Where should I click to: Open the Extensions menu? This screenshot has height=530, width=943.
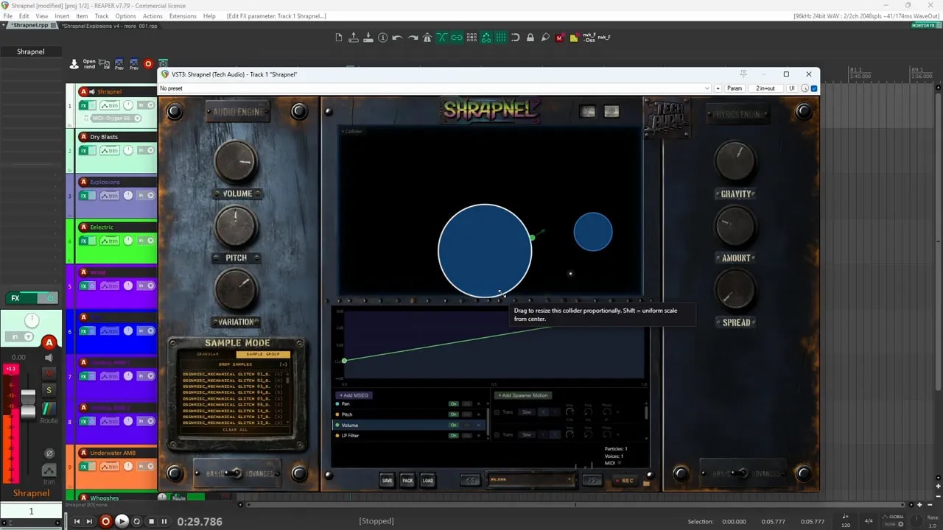183,15
